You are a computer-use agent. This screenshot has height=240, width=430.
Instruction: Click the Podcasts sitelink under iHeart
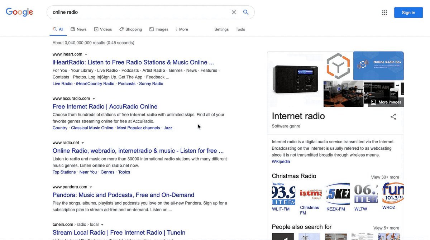pos(127,84)
